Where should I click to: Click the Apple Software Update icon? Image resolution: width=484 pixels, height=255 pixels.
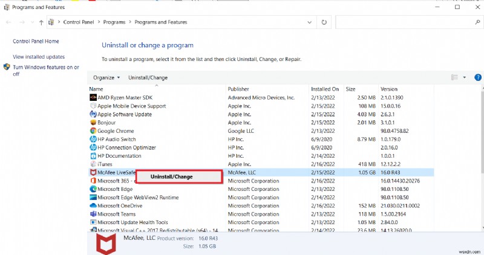click(x=93, y=114)
